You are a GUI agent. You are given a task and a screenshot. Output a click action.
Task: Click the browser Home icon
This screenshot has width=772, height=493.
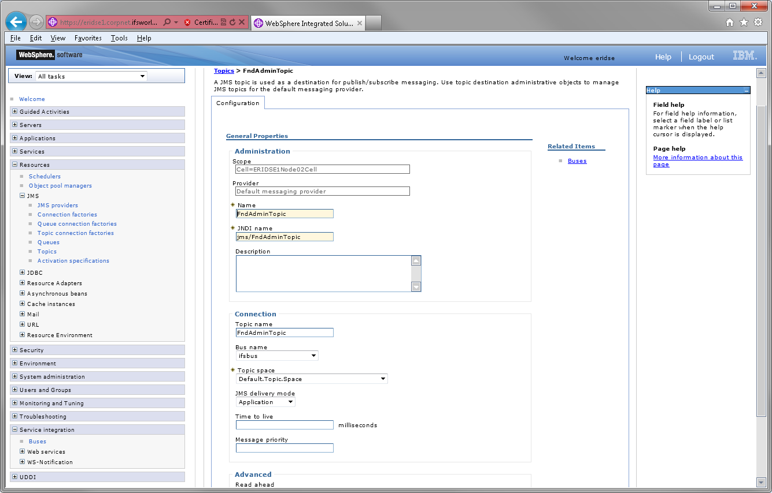click(x=729, y=22)
